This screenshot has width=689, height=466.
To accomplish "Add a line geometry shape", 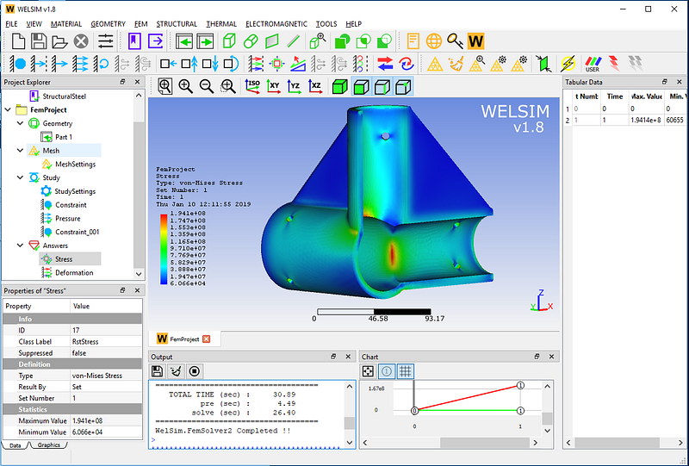I will pyautogui.click(x=293, y=41).
